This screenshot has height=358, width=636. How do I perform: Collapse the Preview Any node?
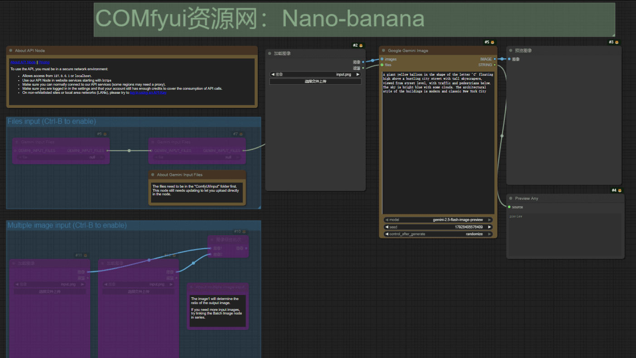511,198
